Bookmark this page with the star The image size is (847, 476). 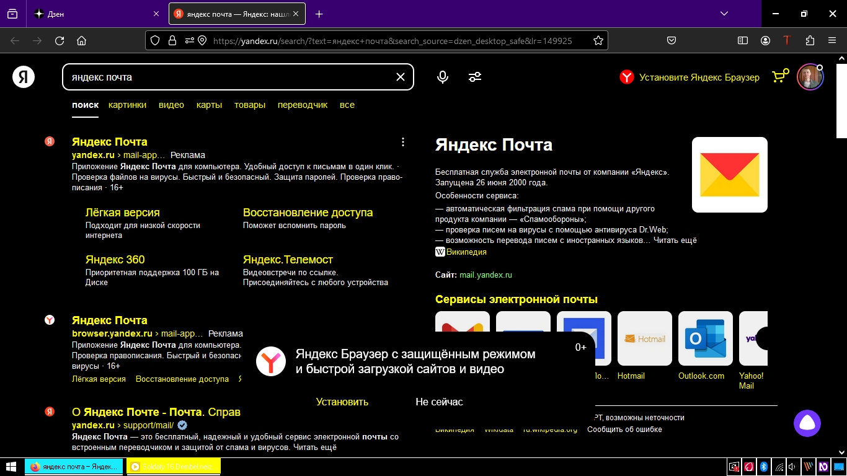[x=598, y=41]
